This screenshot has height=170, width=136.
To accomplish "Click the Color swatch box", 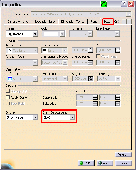I will [51, 34].
